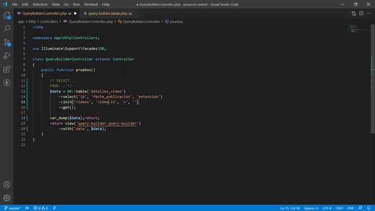This screenshot has height=211, width=375.
Task: Open the Selection menu
Action: (x=40, y=4)
